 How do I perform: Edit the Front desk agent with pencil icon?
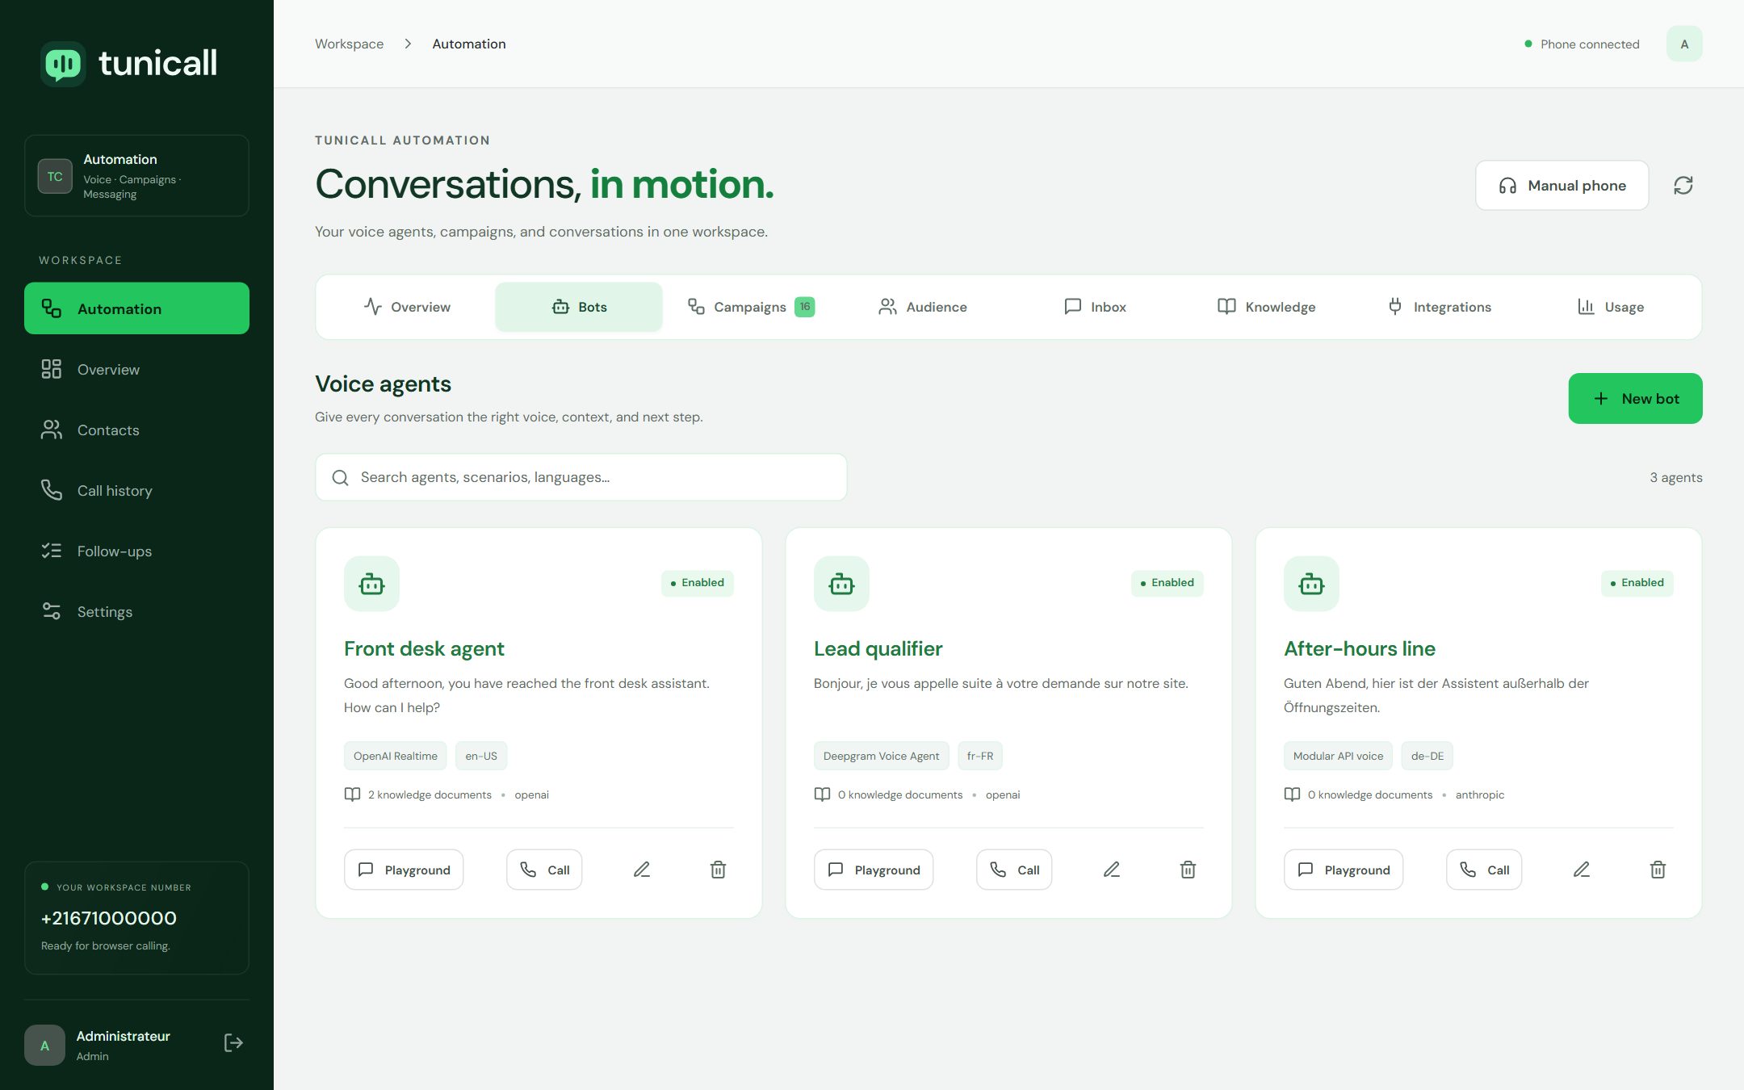pyautogui.click(x=642, y=870)
